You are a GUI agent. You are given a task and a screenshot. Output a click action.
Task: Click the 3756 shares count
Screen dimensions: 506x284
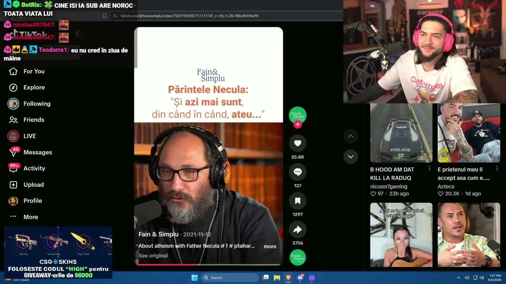click(x=298, y=243)
